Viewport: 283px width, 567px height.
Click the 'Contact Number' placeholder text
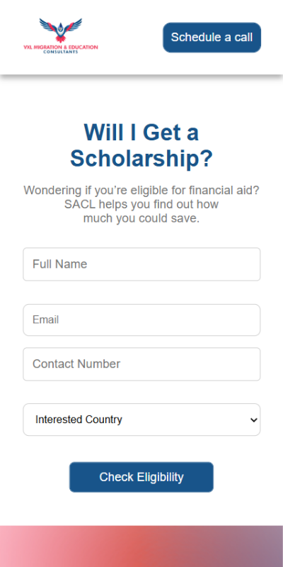click(76, 364)
